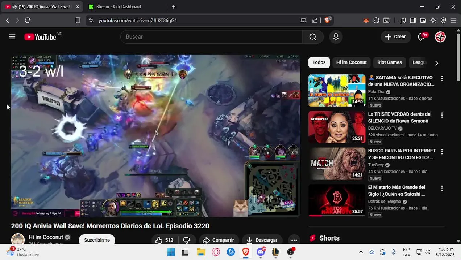Click the Crear create button
Screen dimensions: 461x260
coord(395,37)
